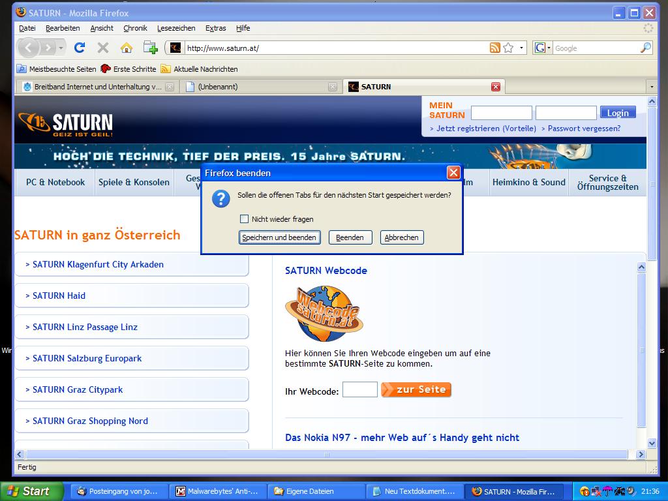Open the recent pages history dropdown arrow
The height and width of the screenshot is (501, 668).
pos(61,48)
